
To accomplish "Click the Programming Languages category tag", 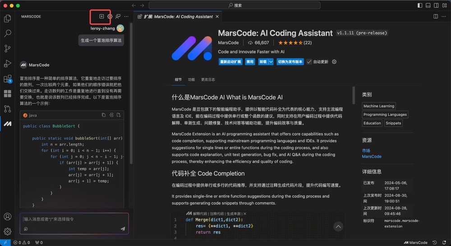I will pos(385,115).
